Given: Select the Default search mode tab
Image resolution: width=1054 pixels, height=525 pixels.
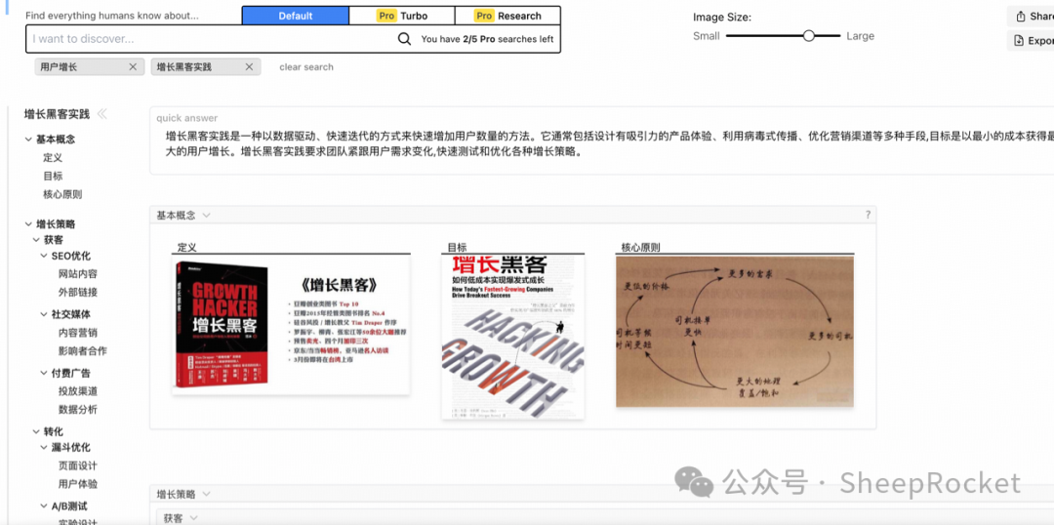Looking at the screenshot, I should point(296,16).
